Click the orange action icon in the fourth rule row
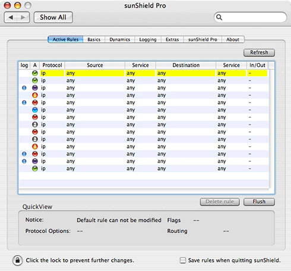This screenshot has height=271, width=291. pyautogui.click(x=35, y=95)
